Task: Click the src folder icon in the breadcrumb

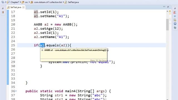Action: point(23,2)
